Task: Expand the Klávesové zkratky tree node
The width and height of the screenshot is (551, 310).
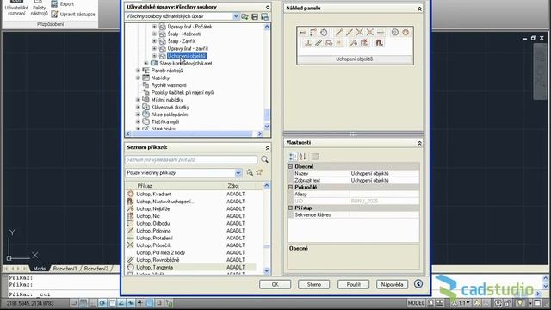Action: [x=138, y=107]
